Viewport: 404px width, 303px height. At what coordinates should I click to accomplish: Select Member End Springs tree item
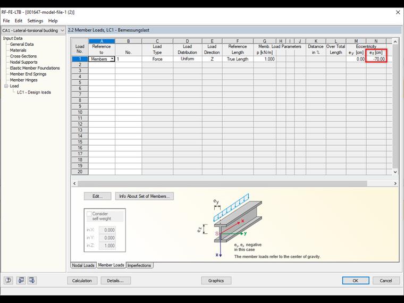pyautogui.click(x=28, y=74)
